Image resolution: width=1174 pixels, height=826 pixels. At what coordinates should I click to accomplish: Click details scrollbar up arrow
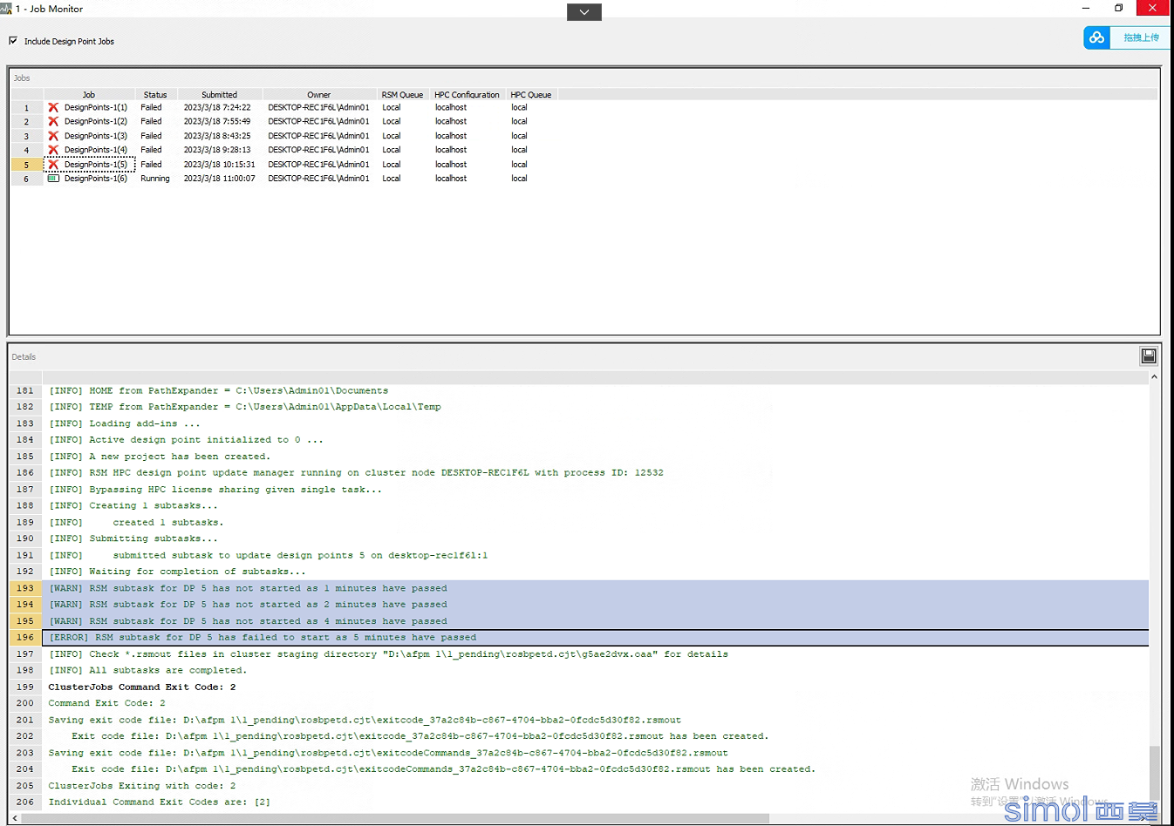(1154, 377)
